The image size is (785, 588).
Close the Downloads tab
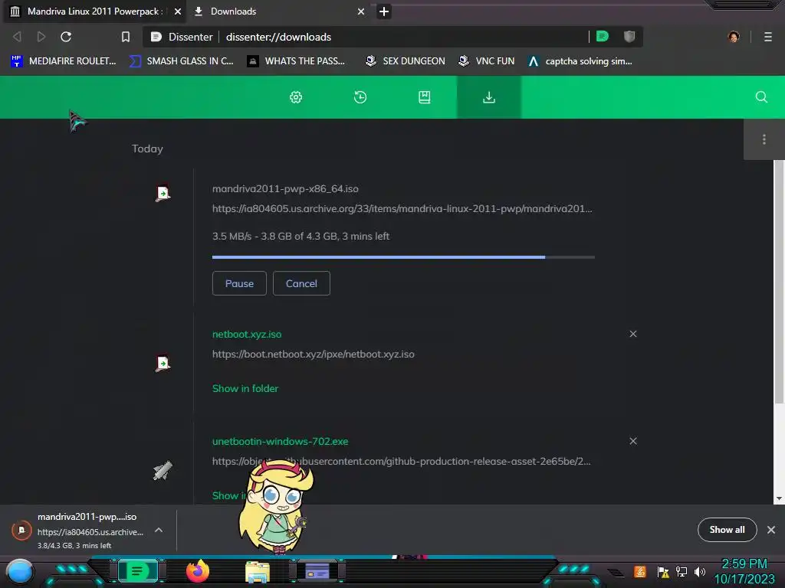click(x=361, y=11)
